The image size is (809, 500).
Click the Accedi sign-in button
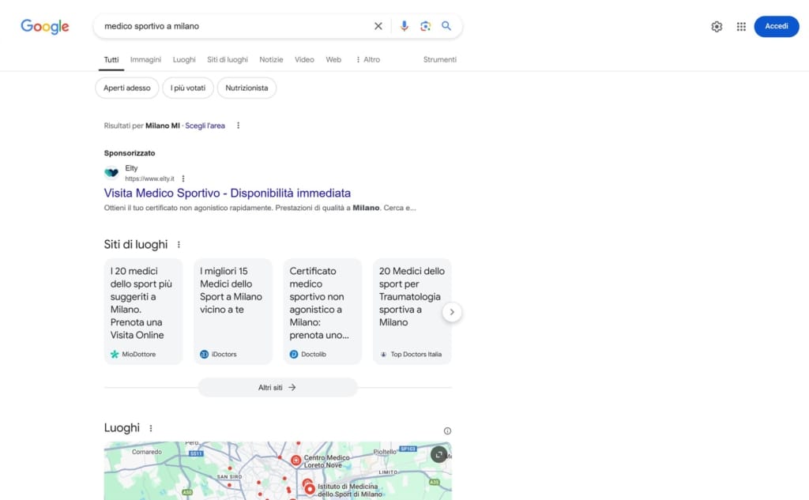(x=777, y=26)
